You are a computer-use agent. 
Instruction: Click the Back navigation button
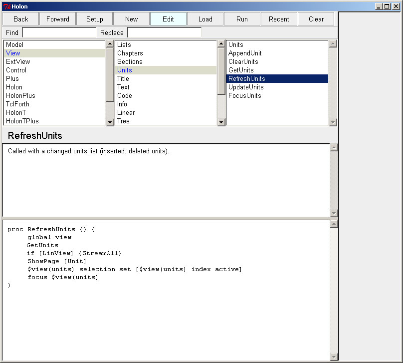click(20, 18)
